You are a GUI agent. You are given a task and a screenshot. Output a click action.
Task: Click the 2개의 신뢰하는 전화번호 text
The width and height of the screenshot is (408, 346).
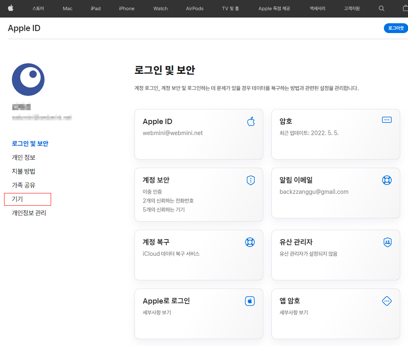(x=168, y=200)
